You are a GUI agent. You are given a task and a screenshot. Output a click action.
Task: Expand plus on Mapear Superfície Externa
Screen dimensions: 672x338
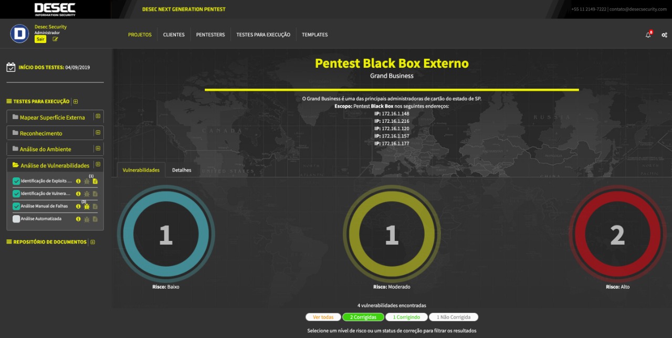pyautogui.click(x=98, y=117)
